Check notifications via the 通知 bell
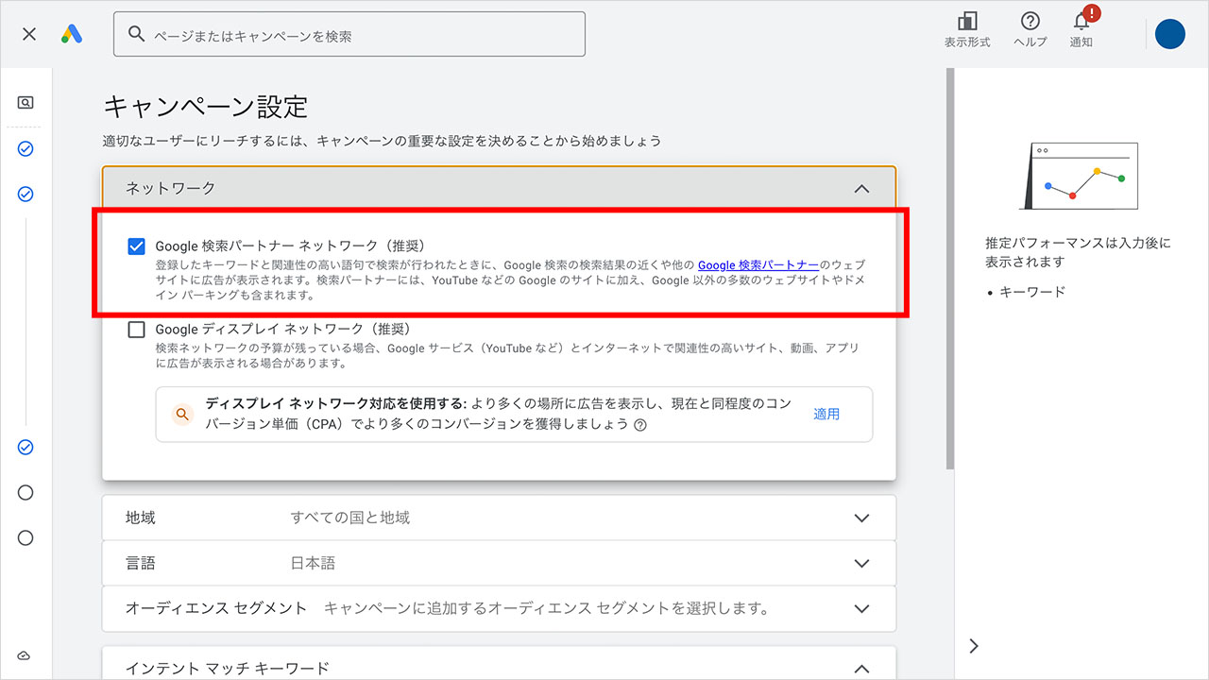This screenshot has height=680, width=1209. pyautogui.click(x=1081, y=28)
